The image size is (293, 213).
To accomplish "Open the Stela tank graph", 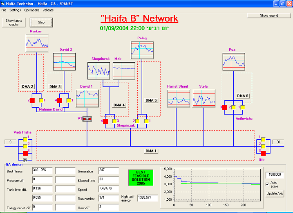I will tap(204, 99).
